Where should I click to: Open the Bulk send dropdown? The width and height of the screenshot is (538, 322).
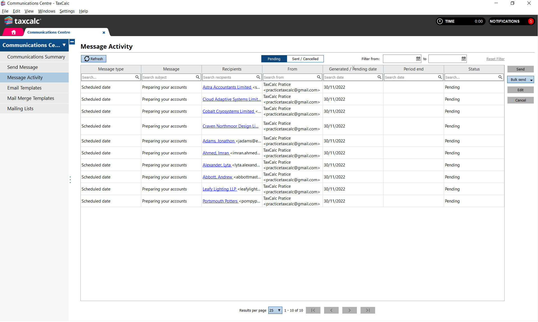531,80
